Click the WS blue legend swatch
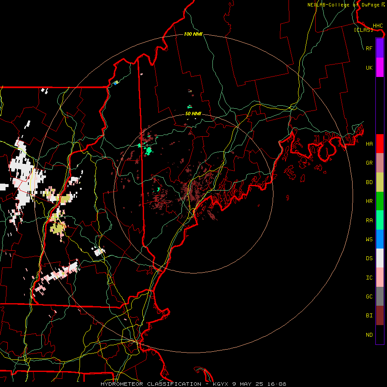 coord(380,239)
